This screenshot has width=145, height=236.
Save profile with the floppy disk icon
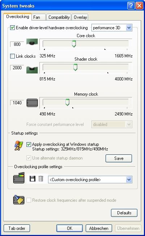(32, 179)
